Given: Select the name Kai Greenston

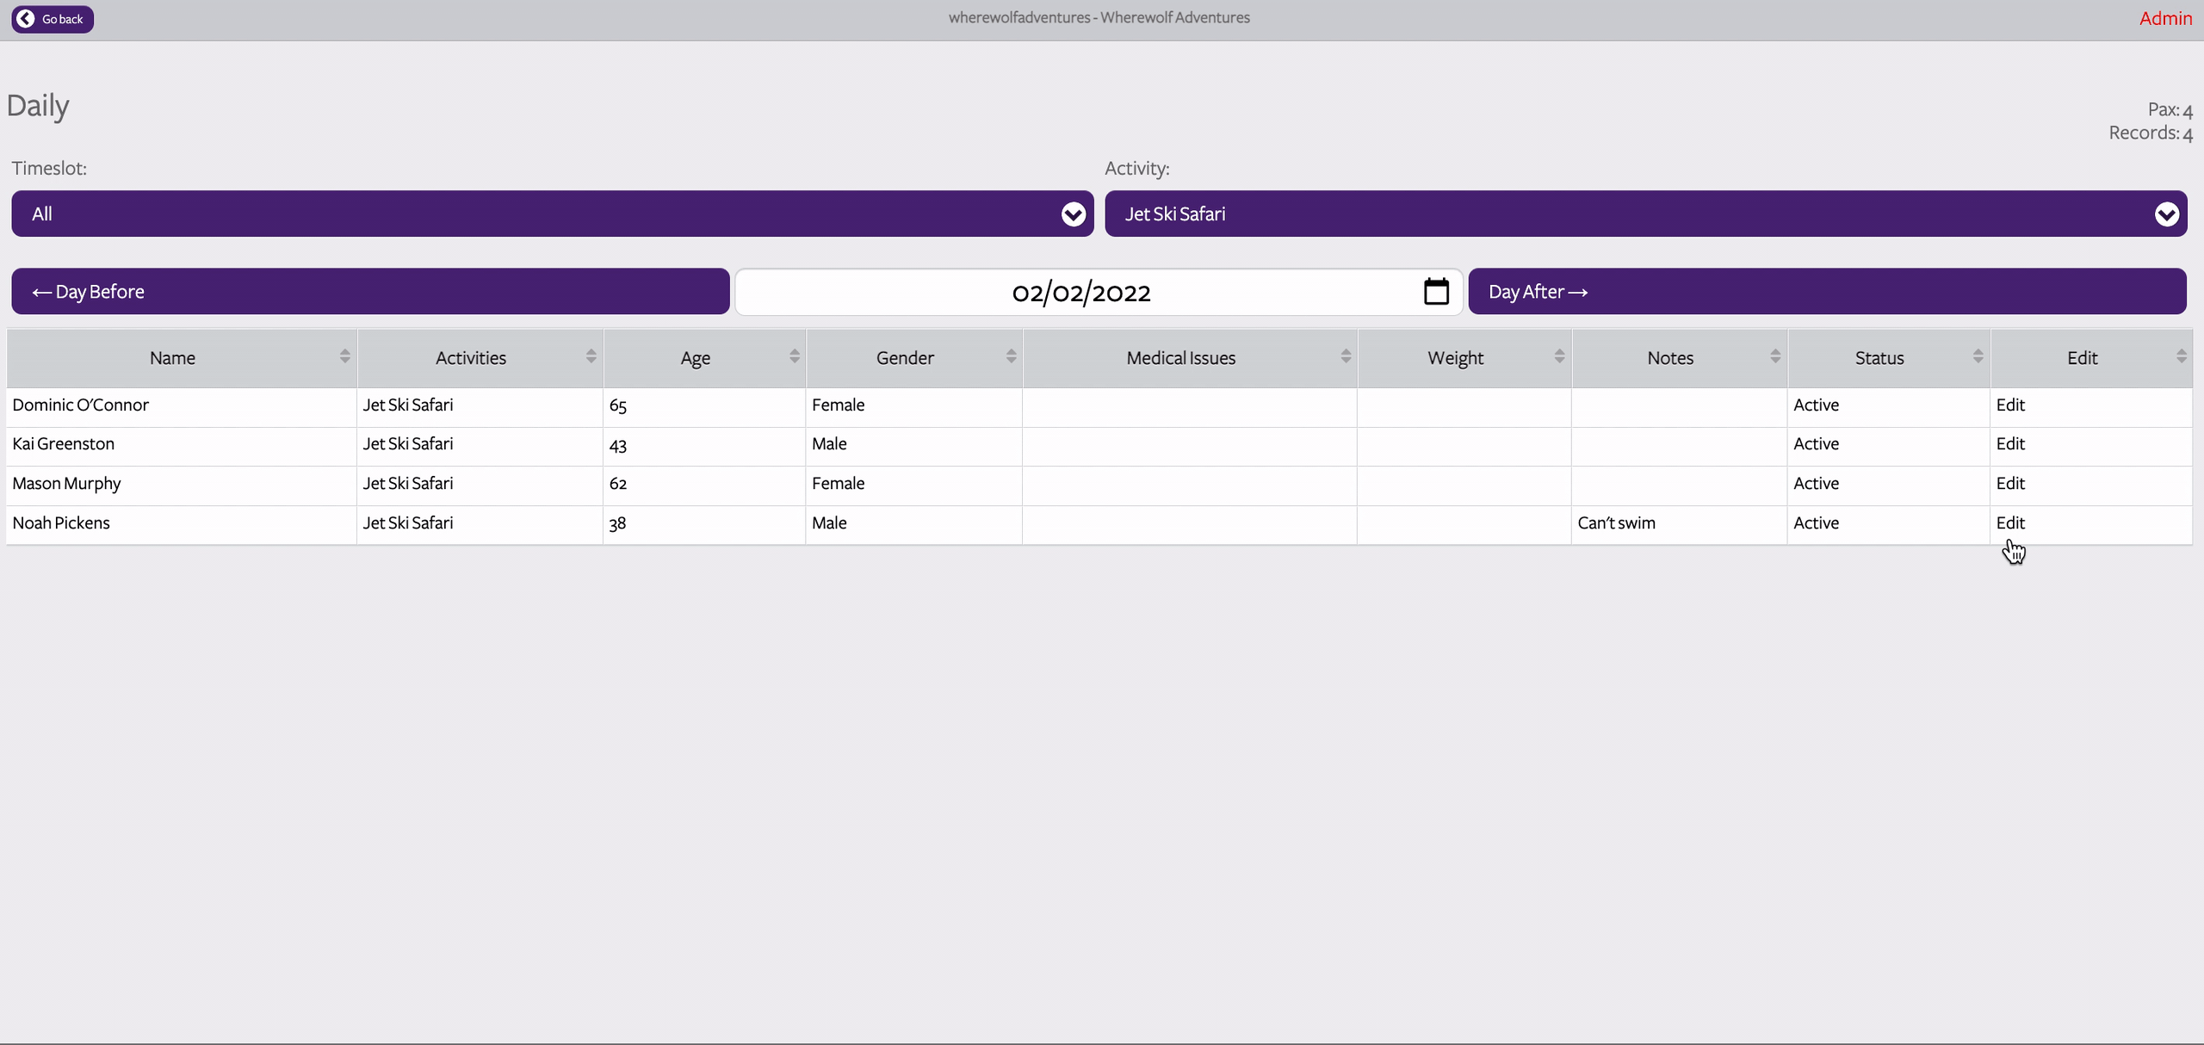Looking at the screenshot, I should (63, 443).
